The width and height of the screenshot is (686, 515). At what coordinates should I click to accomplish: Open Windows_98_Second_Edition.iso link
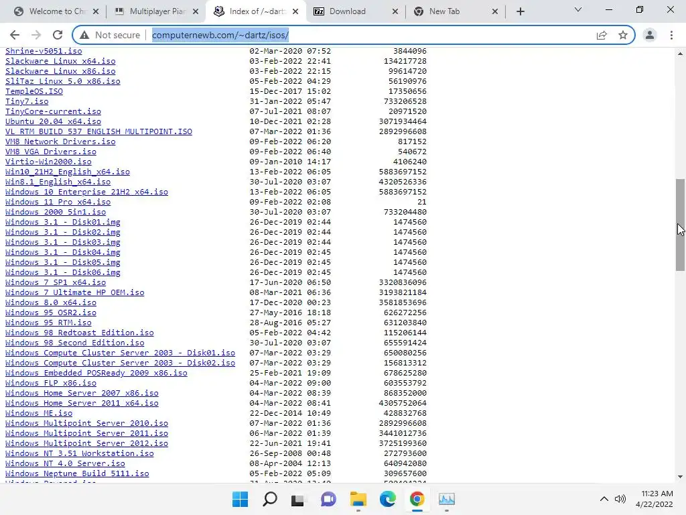[75, 343]
